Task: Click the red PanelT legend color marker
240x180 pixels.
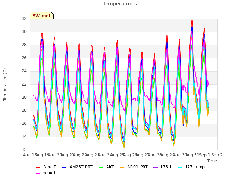Action: pyautogui.click(x=37, y=168)
